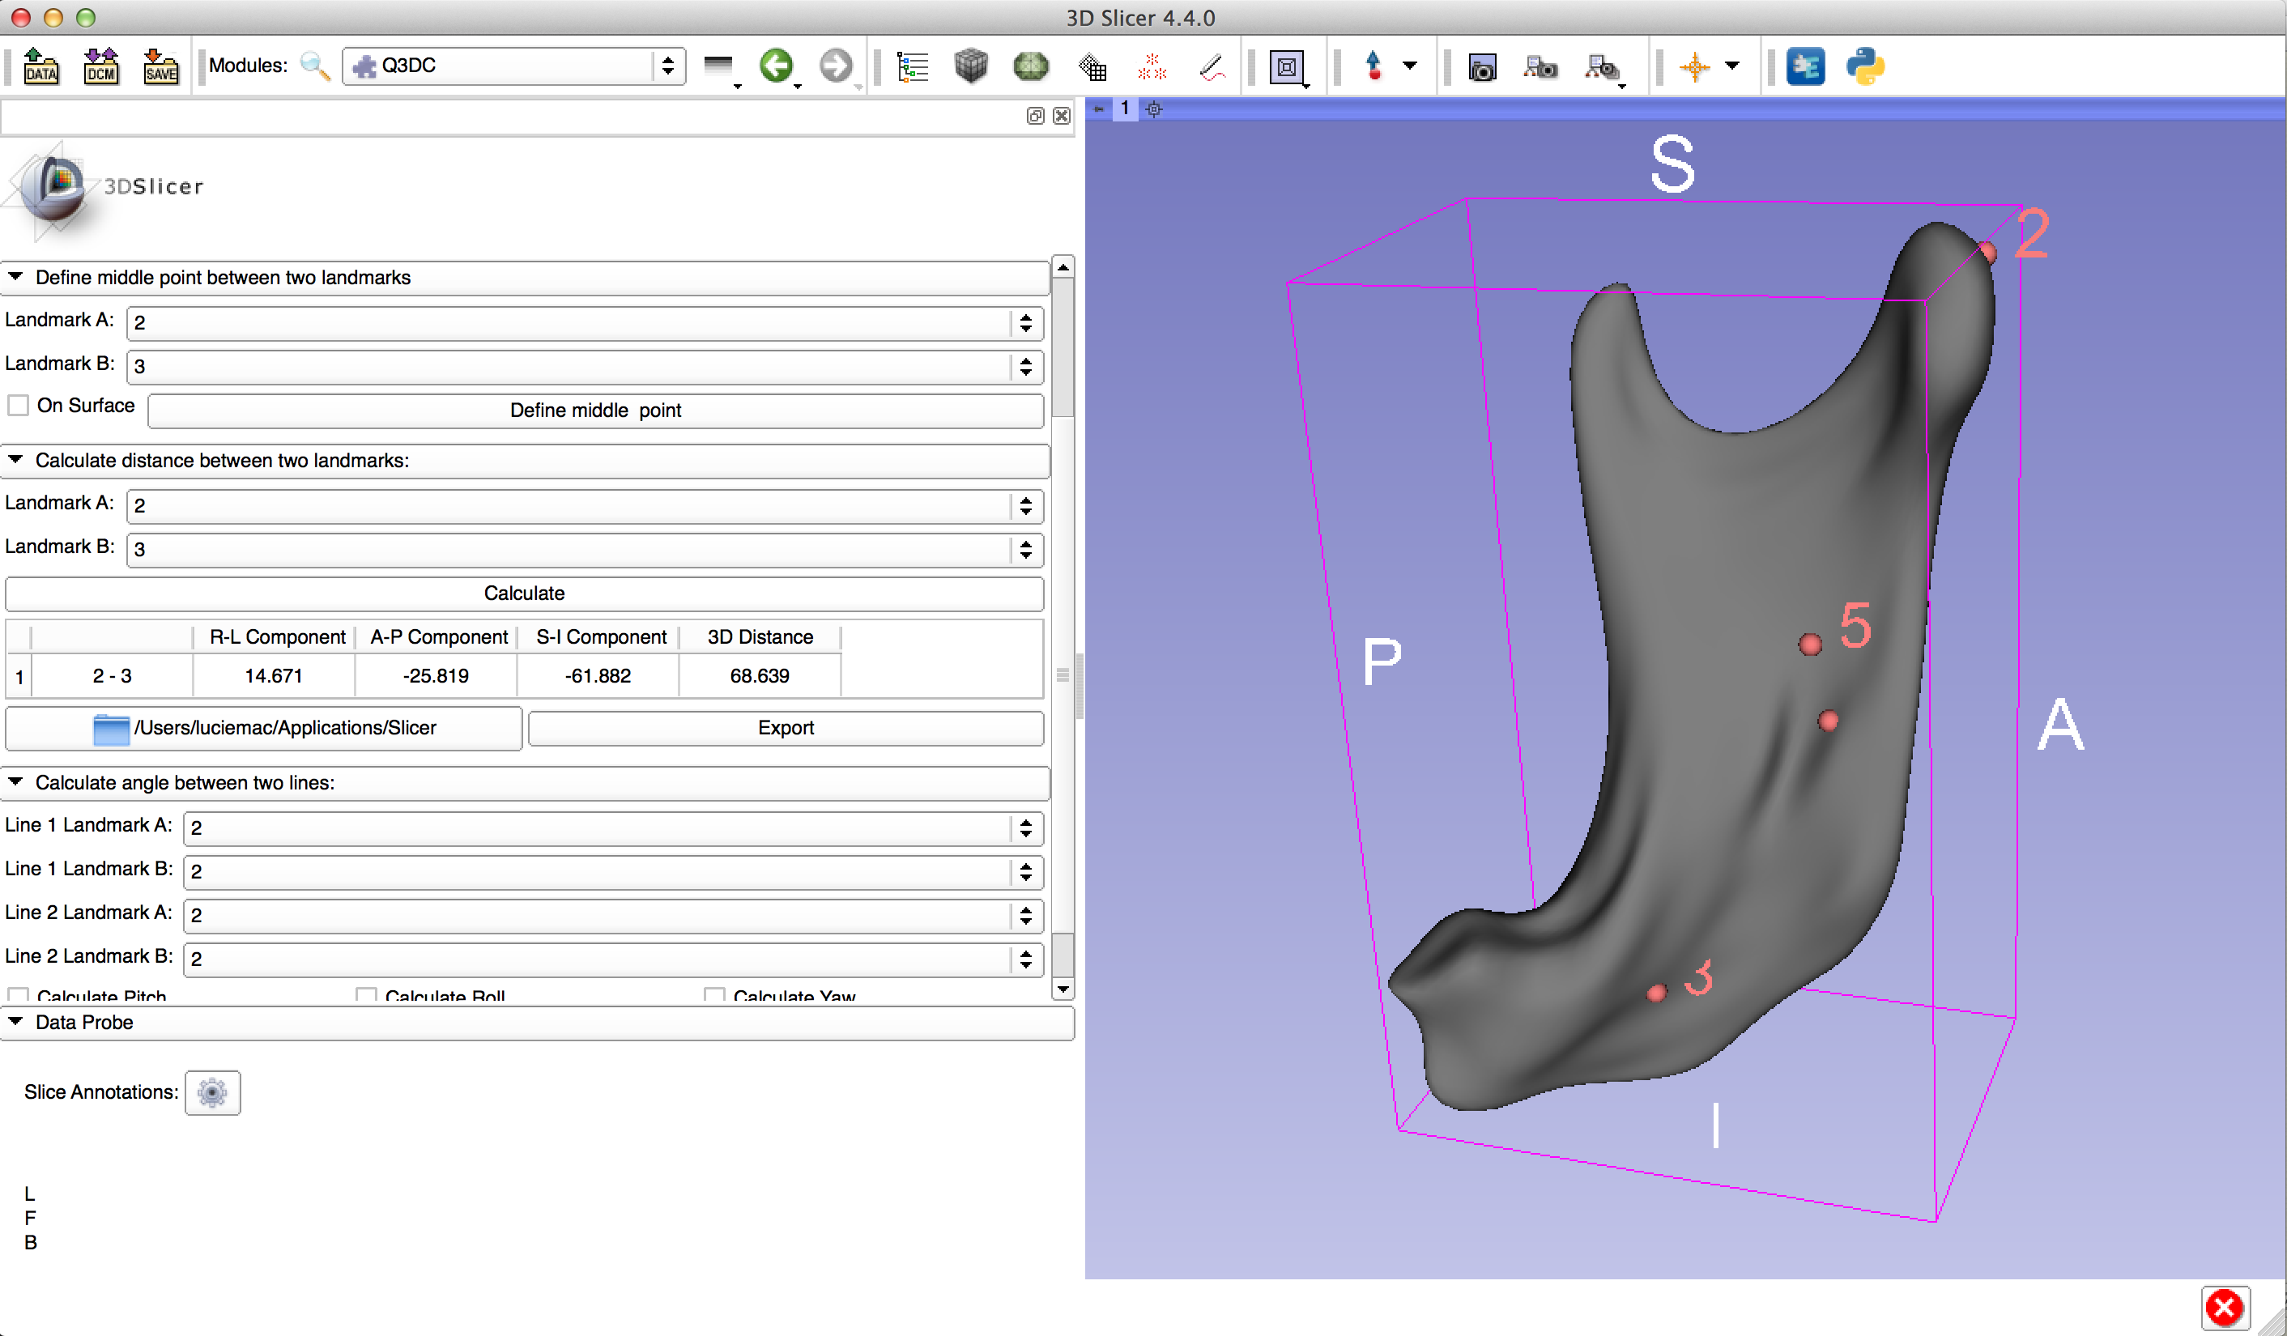Open the Python interactor icon
This screenshot has width=2287, height=1336.
1865,66
